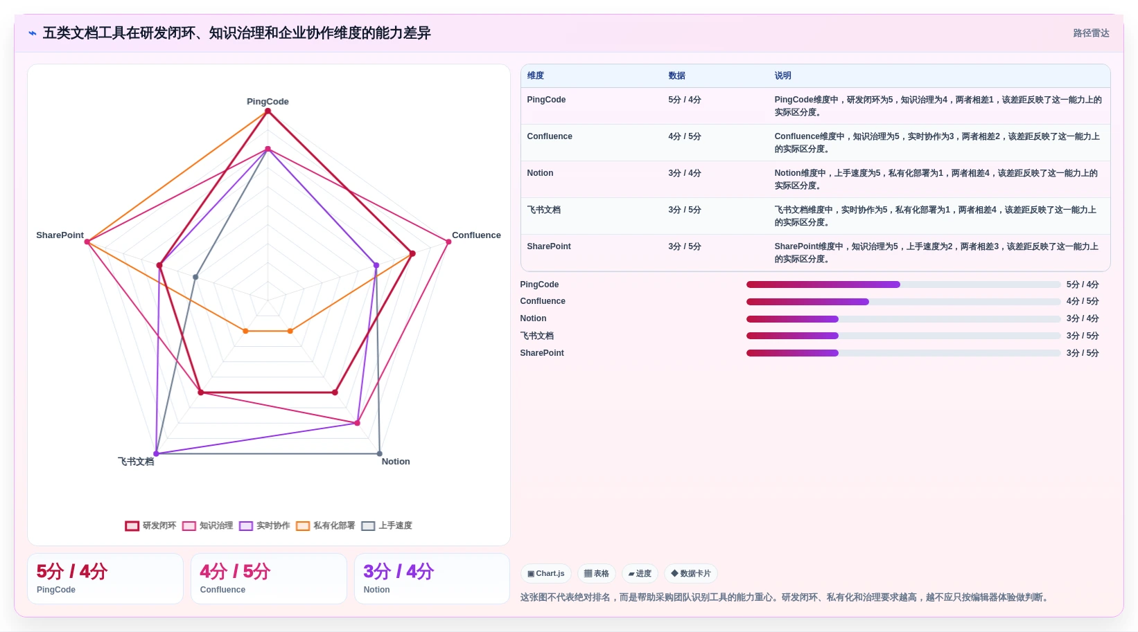1138x632 pixels.
Task: Click the 进度 chip
Action: click(640, 573)
